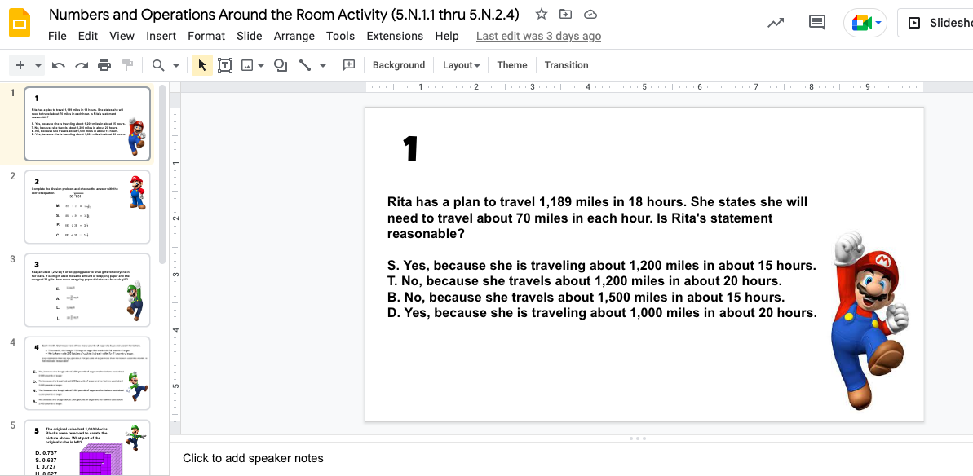This screenshot has width=973, height=476.
Task: Click the Undo arrow icon
Action: pos(59,65)
